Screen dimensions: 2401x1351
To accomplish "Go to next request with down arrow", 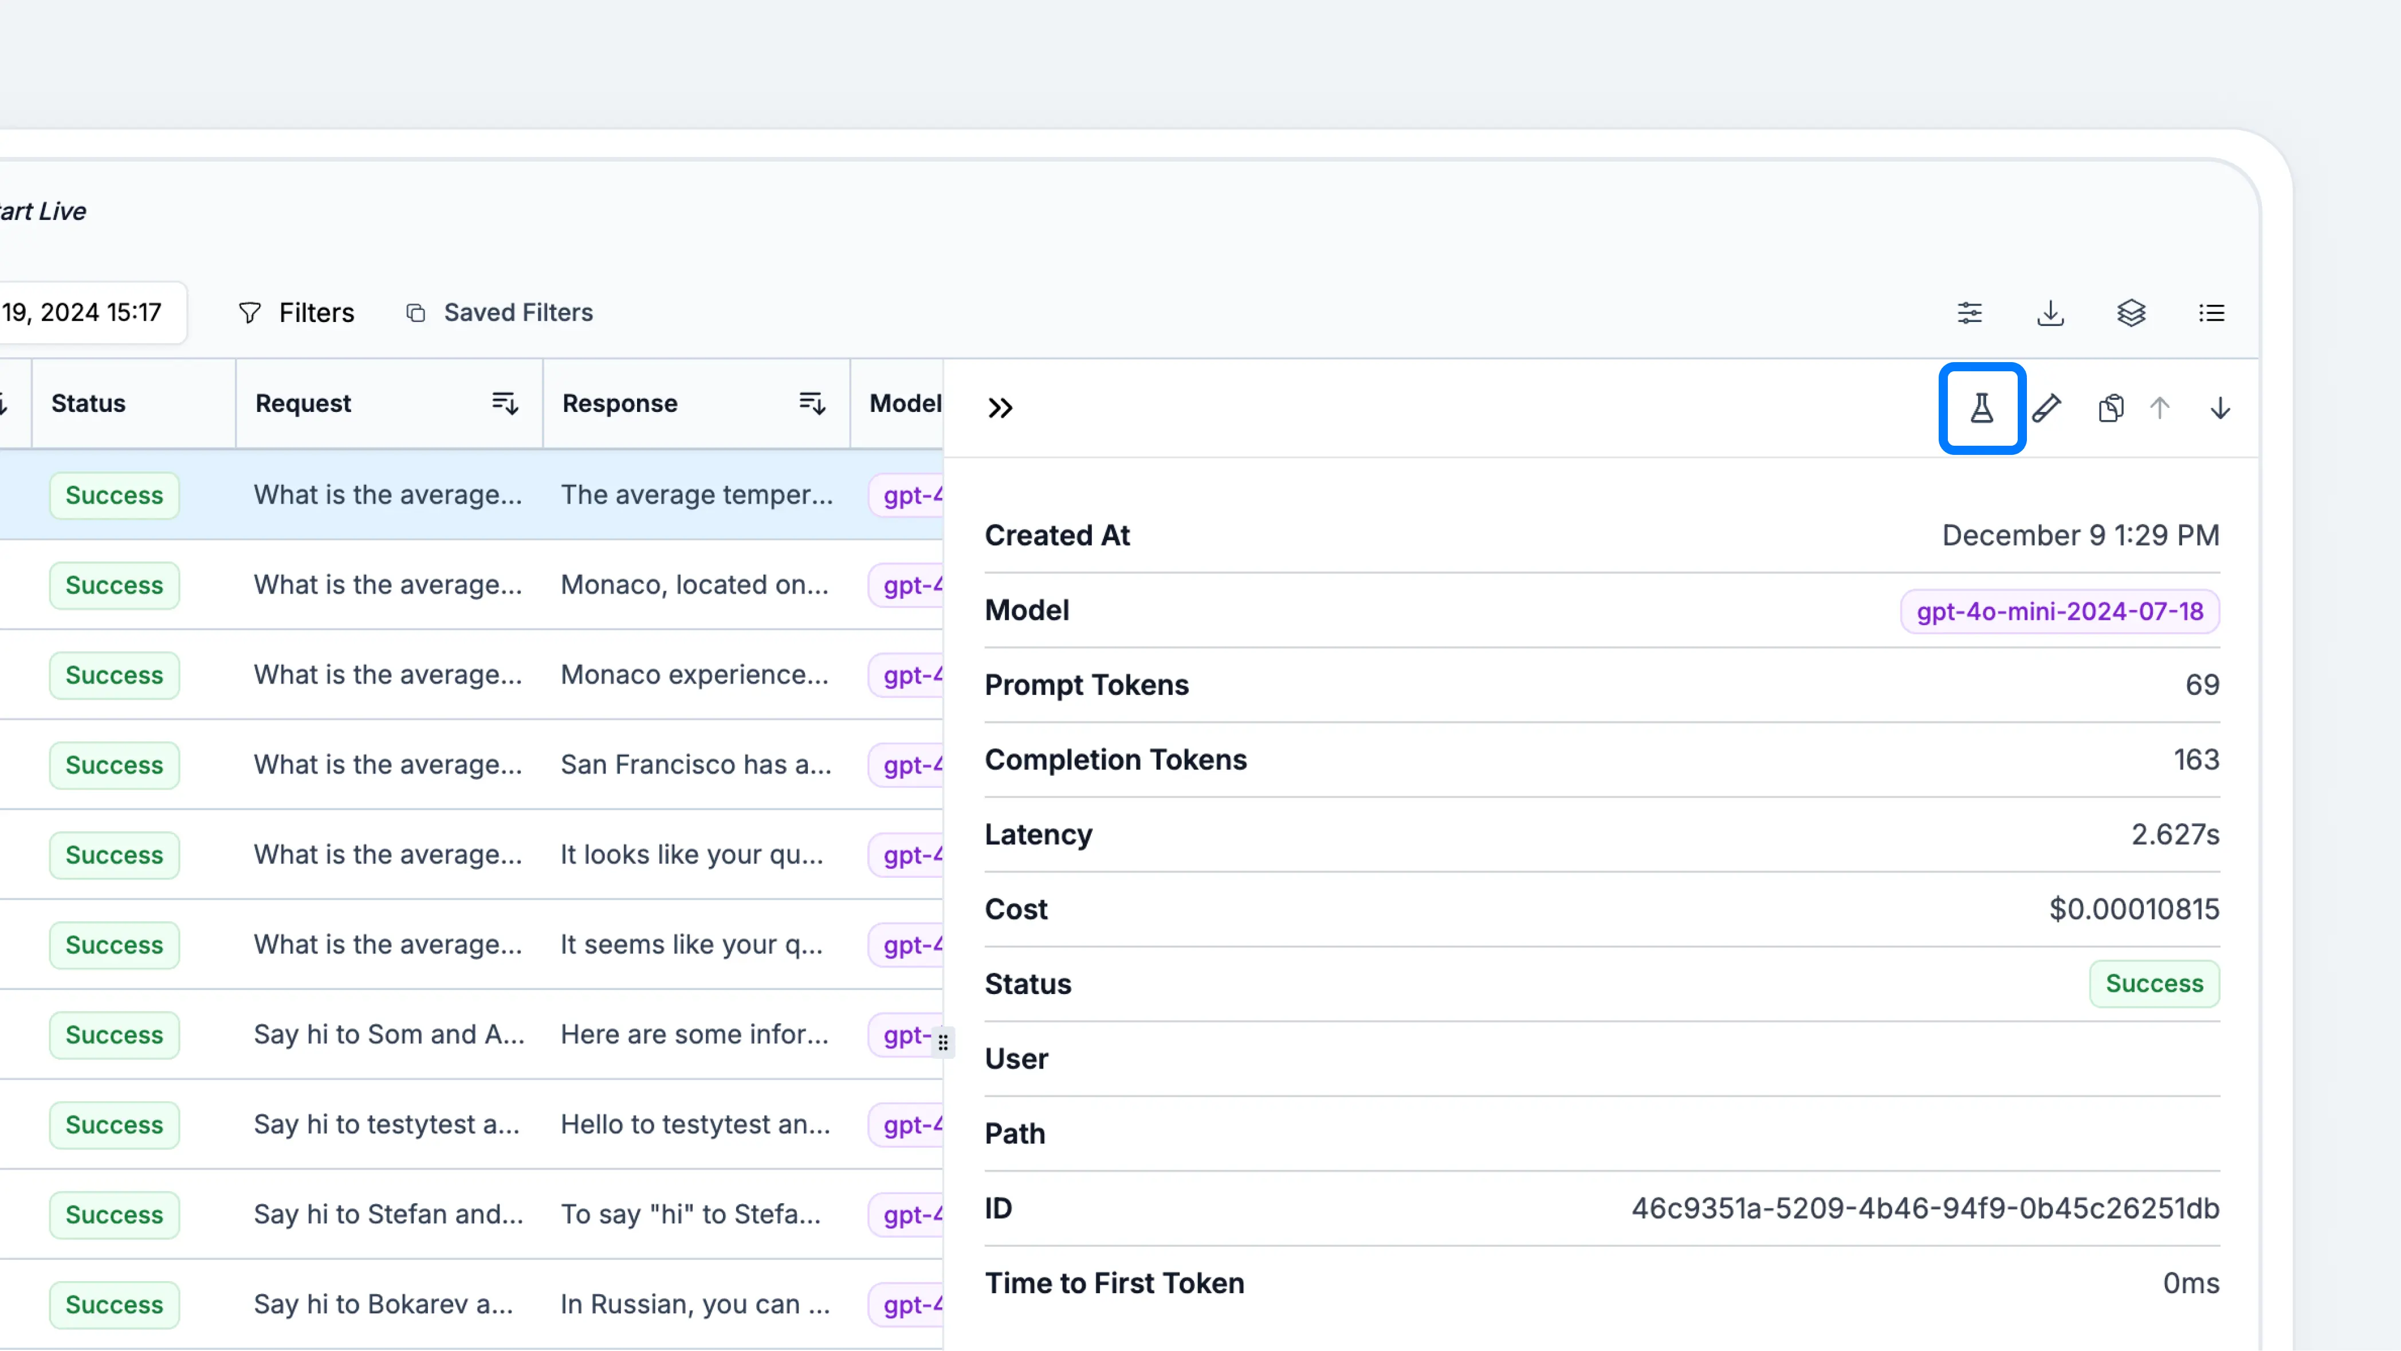I will [x=2220, y=409].
